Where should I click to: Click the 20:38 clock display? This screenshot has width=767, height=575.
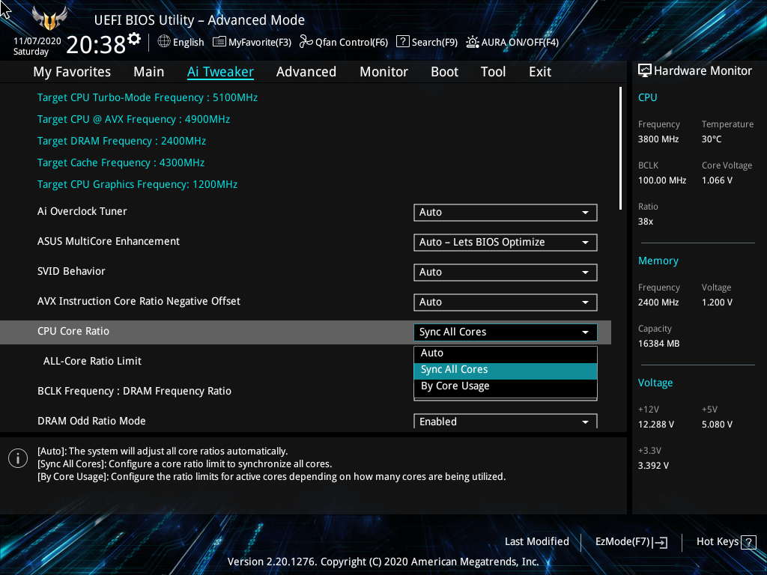(96, 45)
